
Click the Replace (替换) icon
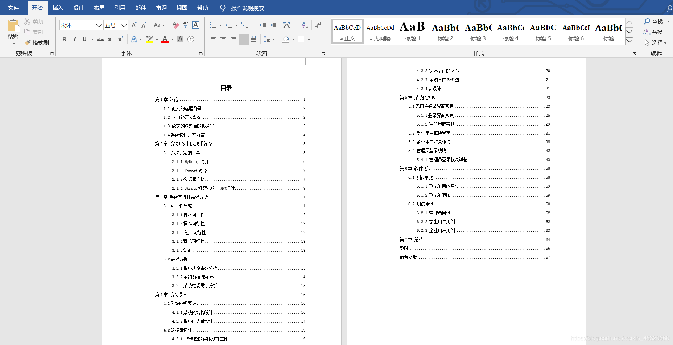[647, 32]
